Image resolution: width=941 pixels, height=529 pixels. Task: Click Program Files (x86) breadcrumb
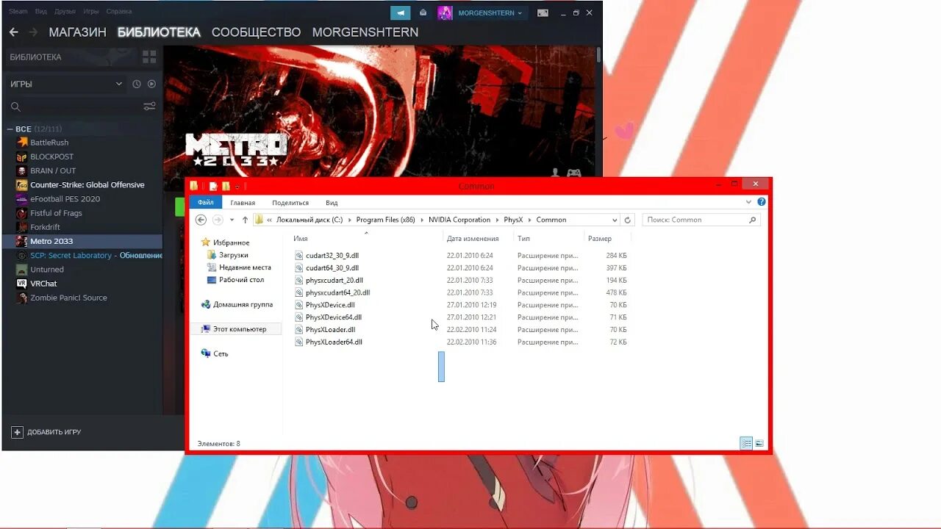point(385,220)
